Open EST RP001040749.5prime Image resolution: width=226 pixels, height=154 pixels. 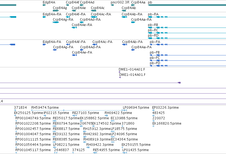(x=33, y=118)
